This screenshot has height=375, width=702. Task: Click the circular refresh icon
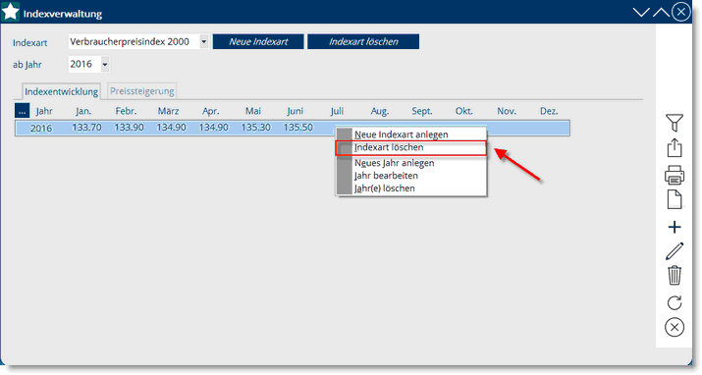675,303
